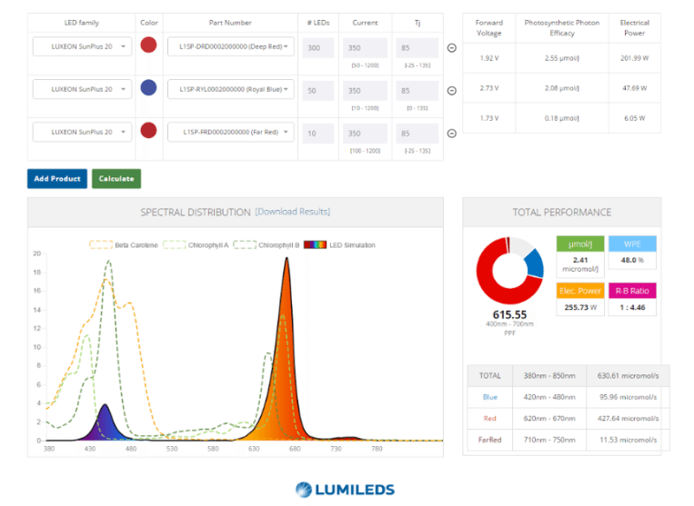The height and width of the screenshot is (506, 694).
Task: Remove the Far Red product row
Action: tap(451, 134)
